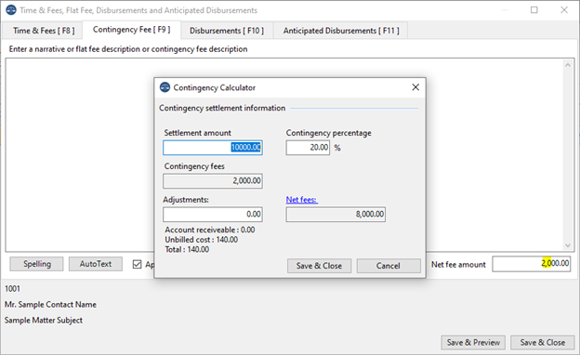Click the Save & Preview button
The width and height of the screenshot is (580, 355).
coord(473,342)
